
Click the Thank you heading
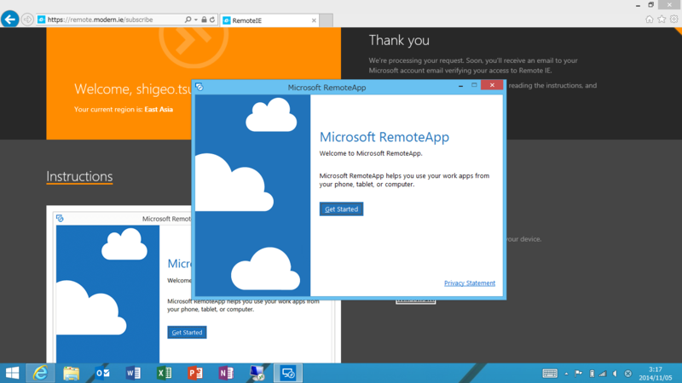point(399,40)
